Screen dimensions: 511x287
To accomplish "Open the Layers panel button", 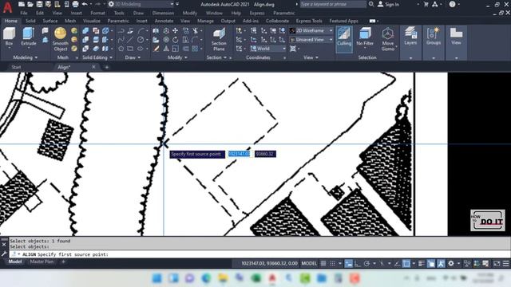I will point(410,42).
